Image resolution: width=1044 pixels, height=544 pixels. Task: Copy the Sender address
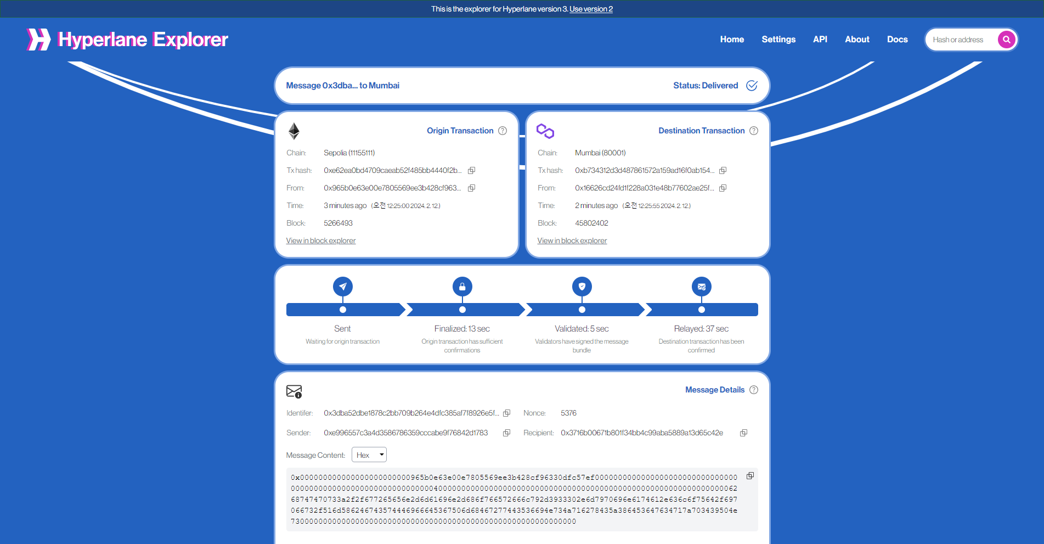(506, 433)
